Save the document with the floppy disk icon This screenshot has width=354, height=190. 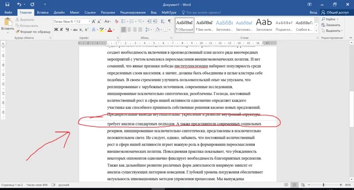point(7,4)
